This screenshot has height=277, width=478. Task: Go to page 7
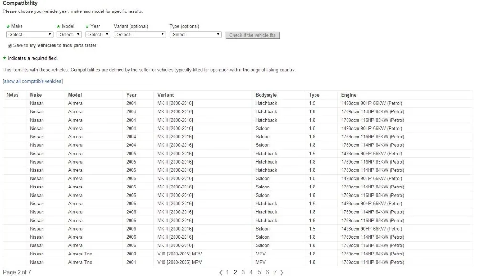click(275, 272)
